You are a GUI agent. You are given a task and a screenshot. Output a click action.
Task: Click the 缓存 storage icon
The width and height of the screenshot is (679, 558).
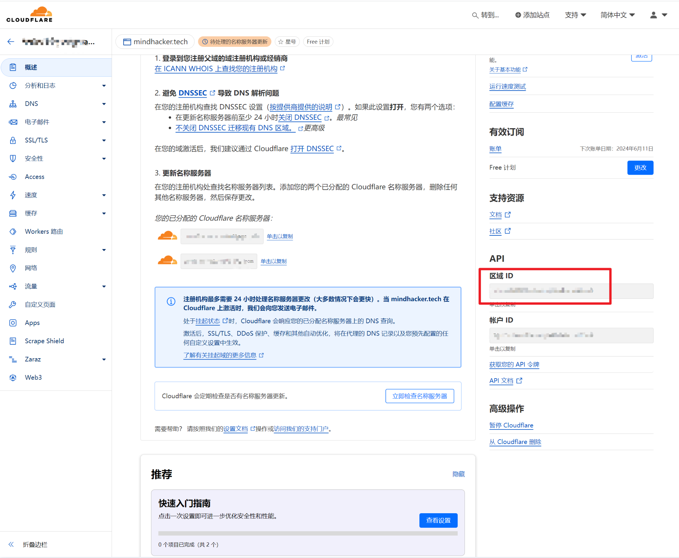(13, 213)
